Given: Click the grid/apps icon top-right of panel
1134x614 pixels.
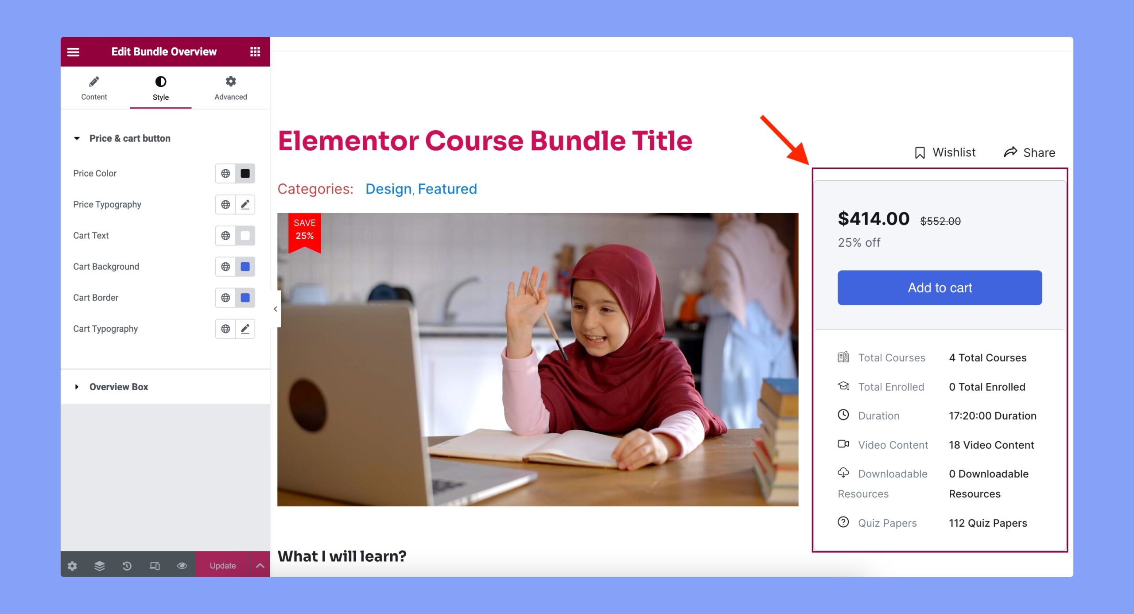Looking at the screenshot, I should [x=256, y=52].
